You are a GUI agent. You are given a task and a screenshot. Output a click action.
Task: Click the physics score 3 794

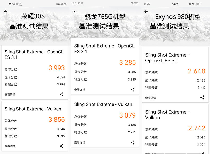click(x=61, y=84)
